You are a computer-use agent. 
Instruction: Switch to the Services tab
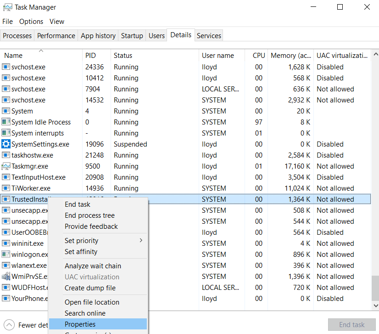pyautogui.click(x=209, y=36)
